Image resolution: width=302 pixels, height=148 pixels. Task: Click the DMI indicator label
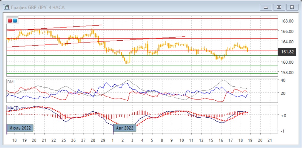(x=11, y=82)
